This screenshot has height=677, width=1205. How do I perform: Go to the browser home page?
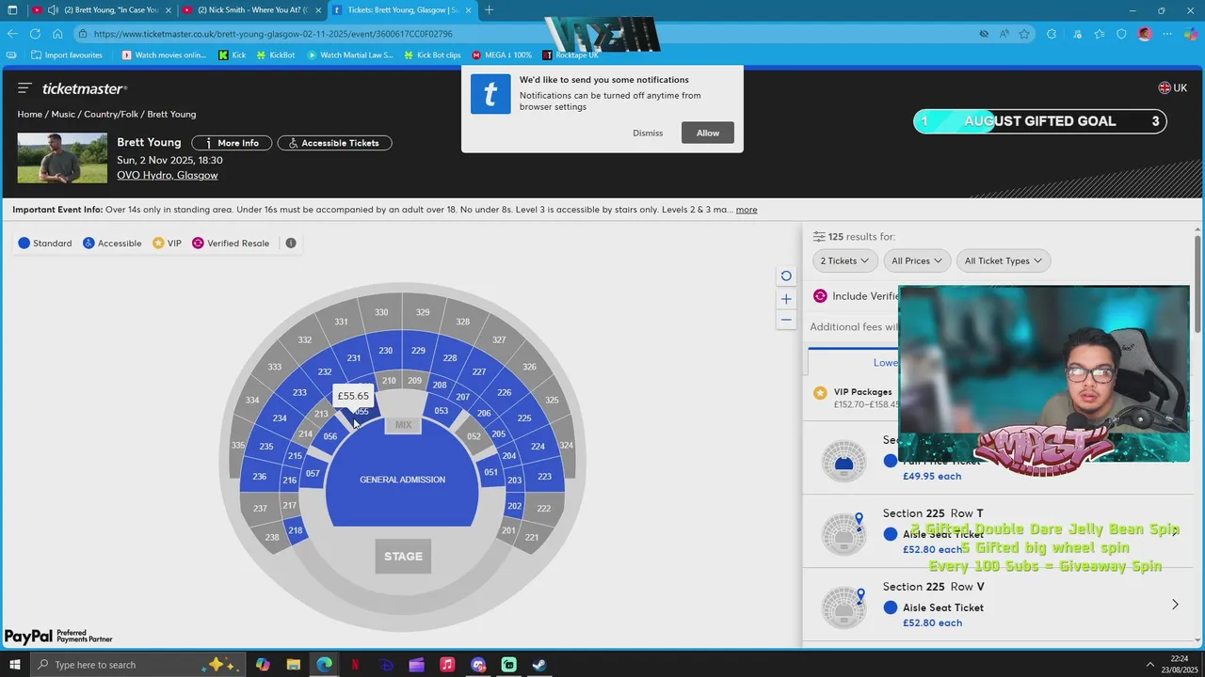(57, 34)
